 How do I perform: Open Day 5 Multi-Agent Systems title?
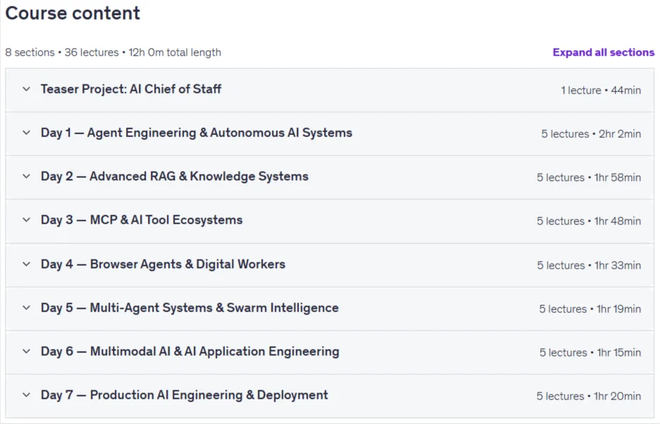point(189,308)
